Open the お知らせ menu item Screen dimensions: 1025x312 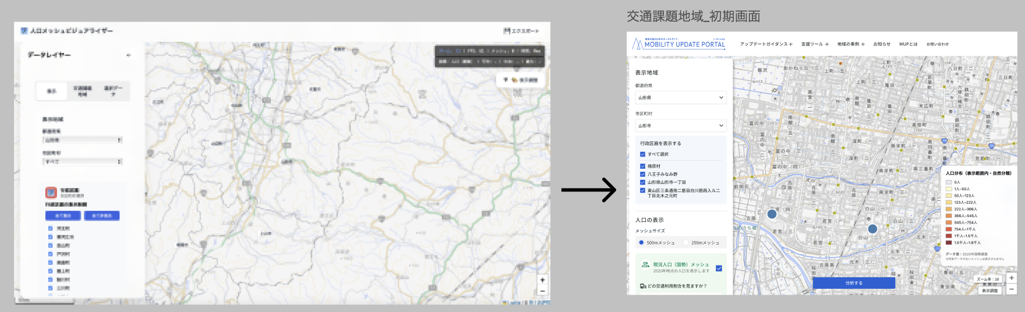pos(882,44)
